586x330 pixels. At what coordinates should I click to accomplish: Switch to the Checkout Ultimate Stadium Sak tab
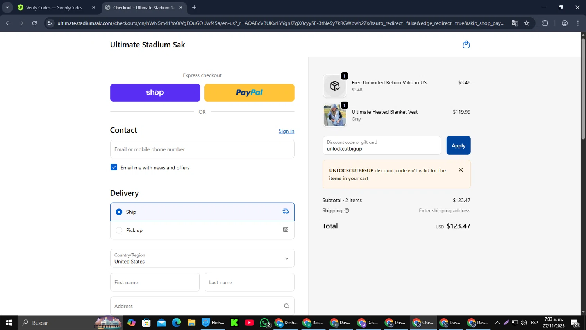[144, 7]
